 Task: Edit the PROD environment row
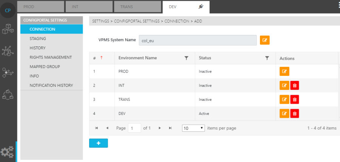click(x=284, y=71)
